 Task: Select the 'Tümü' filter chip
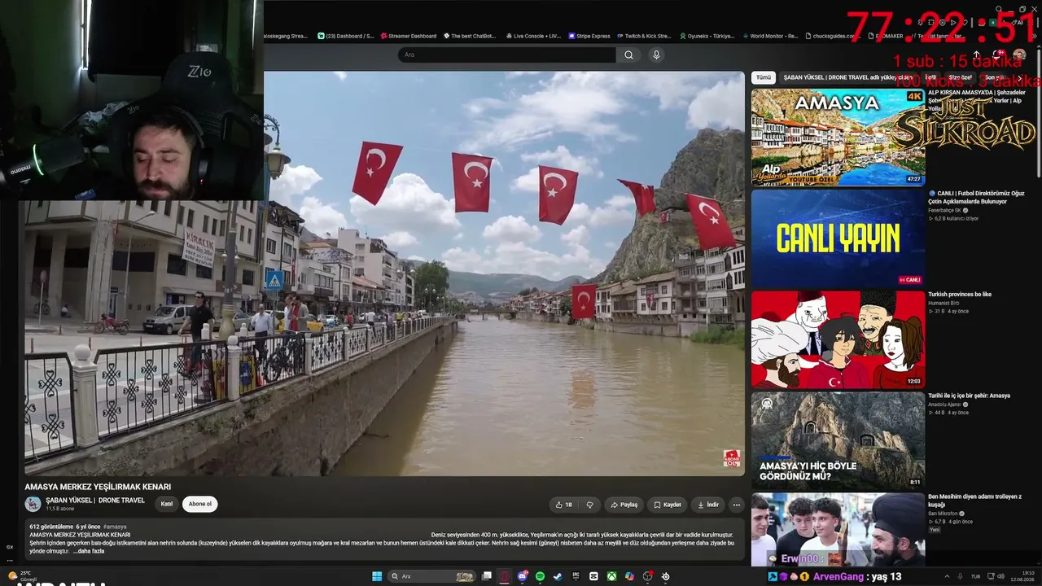pos(763,77)
